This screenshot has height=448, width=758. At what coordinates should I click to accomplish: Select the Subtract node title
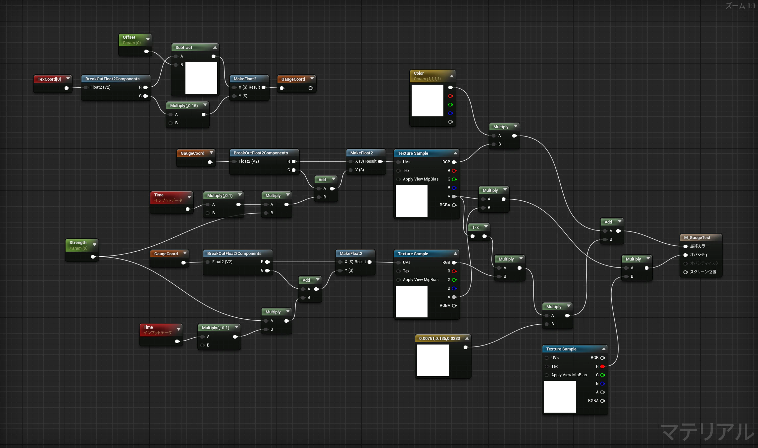pyautogui.click(x=184, y=47)
